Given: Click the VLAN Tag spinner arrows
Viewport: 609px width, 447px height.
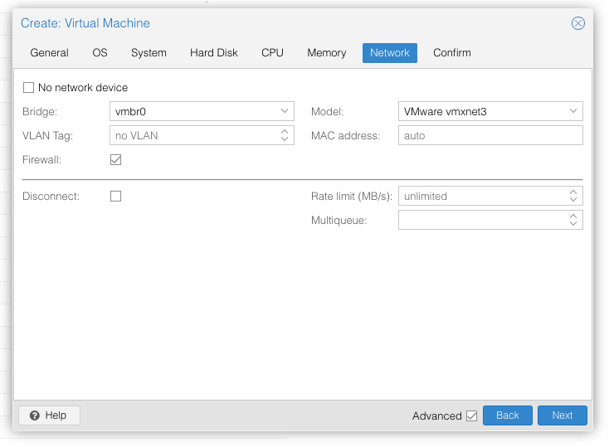Looking at the screenshot, I should 285,135.
